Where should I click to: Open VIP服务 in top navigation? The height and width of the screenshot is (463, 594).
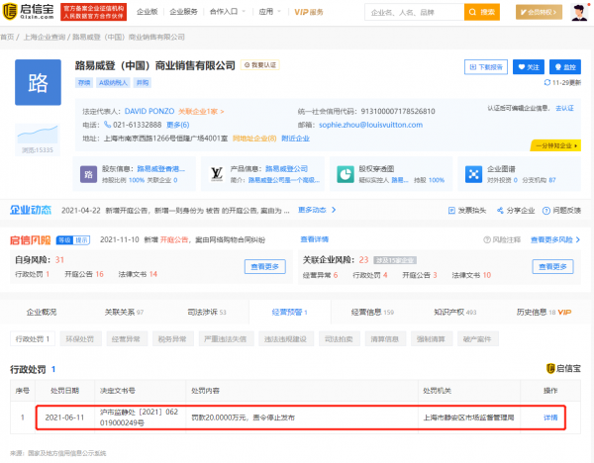tap(309, 12)
